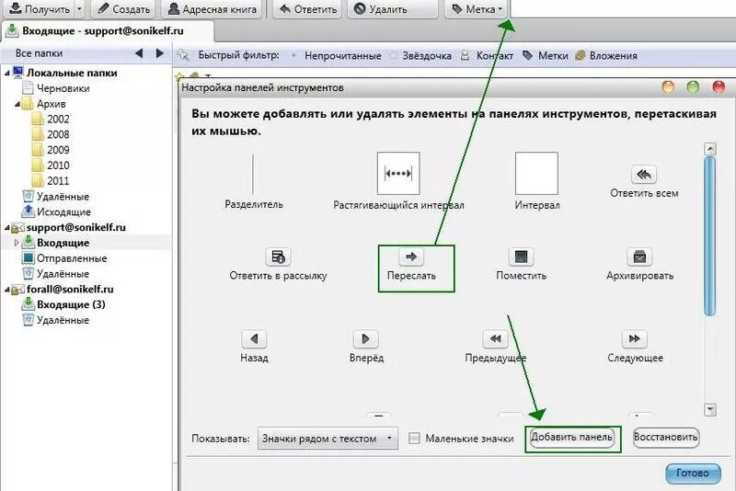Select the Ответить всем icon
This screenshot has width=736, height=491.
644,175
